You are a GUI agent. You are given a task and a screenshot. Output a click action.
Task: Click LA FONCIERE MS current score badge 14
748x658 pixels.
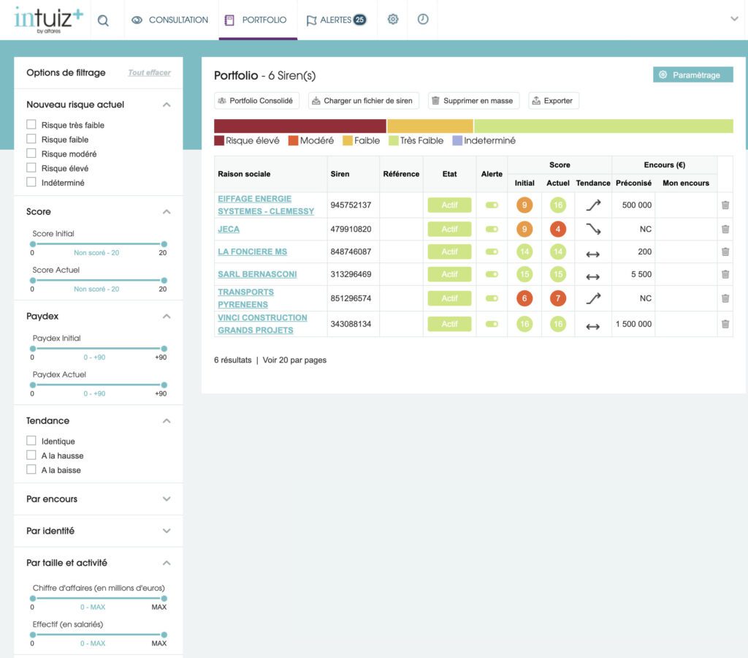click(557, 252)
